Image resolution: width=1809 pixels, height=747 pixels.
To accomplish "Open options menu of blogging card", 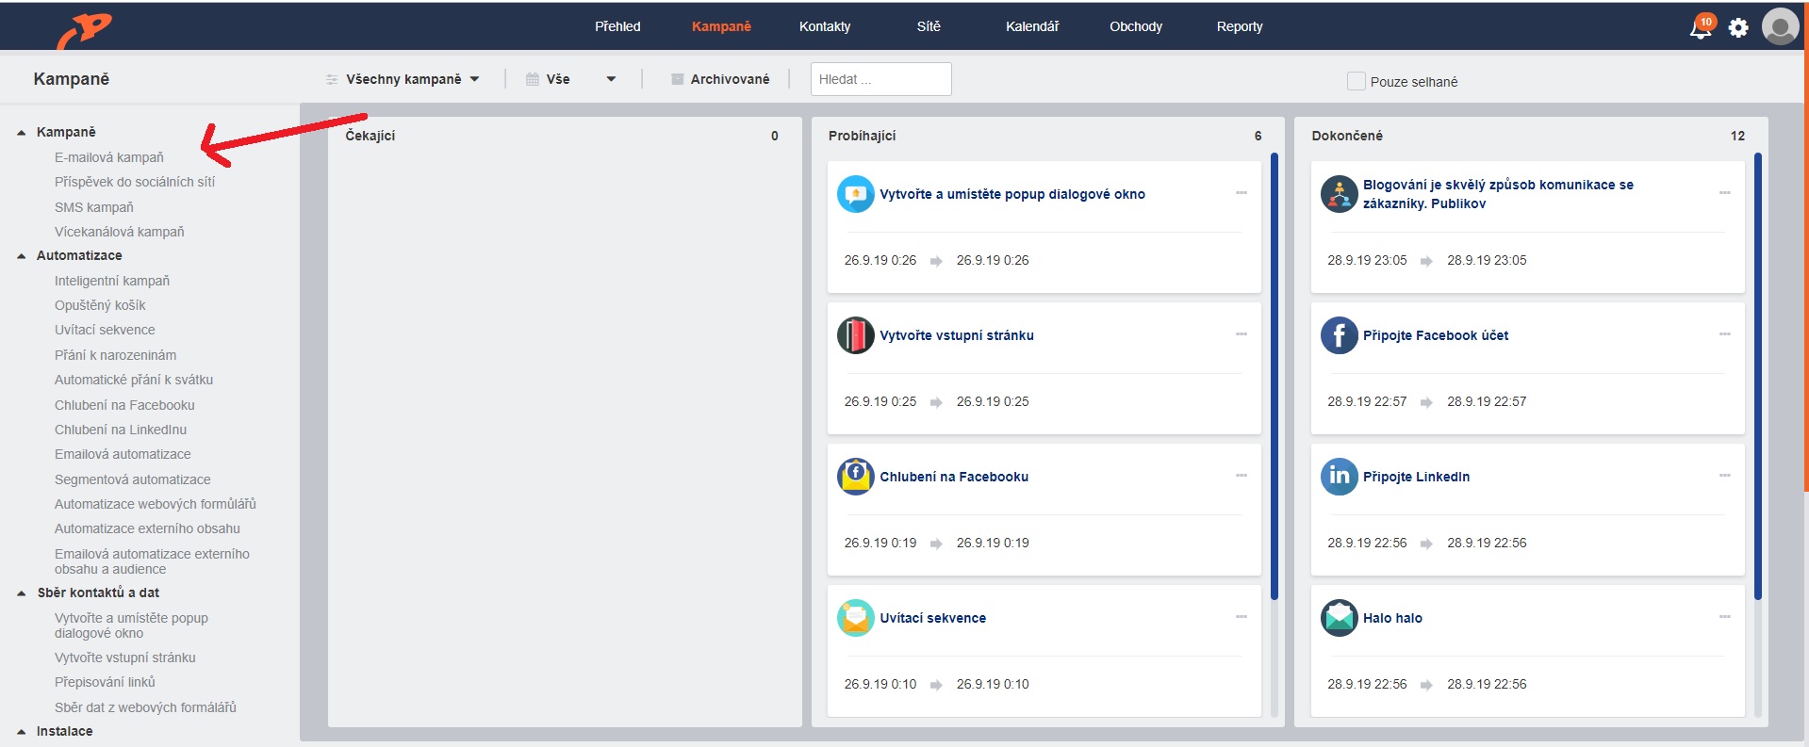I will (x=1725, y=193).
